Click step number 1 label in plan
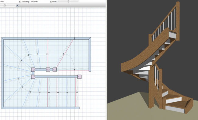This screenshot has width=198, height=120. (x=74, y=70)
